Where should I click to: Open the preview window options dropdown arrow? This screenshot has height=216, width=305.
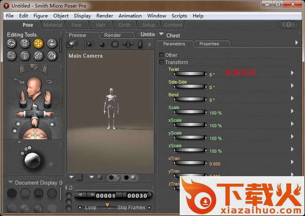coord(72,44)
